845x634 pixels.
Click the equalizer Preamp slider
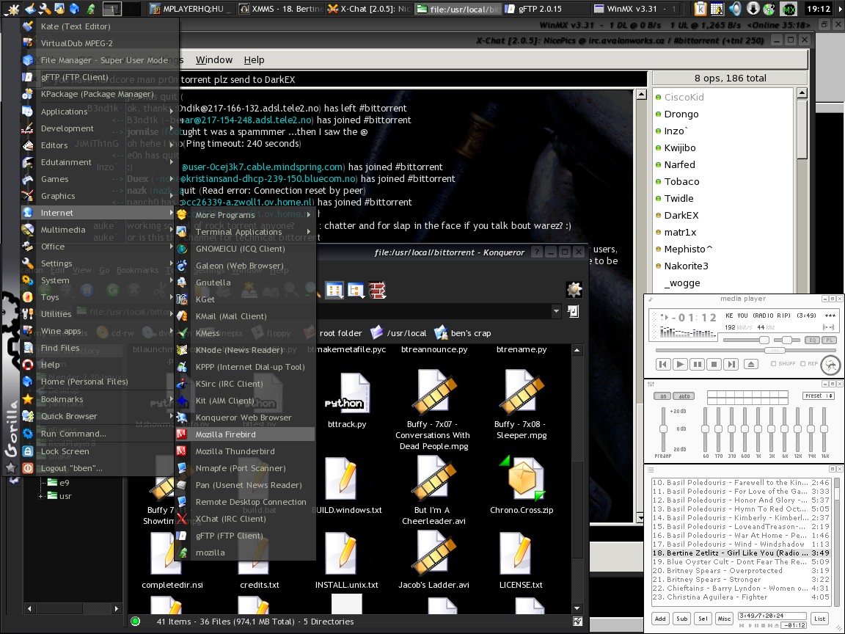(x=663, y=429)
